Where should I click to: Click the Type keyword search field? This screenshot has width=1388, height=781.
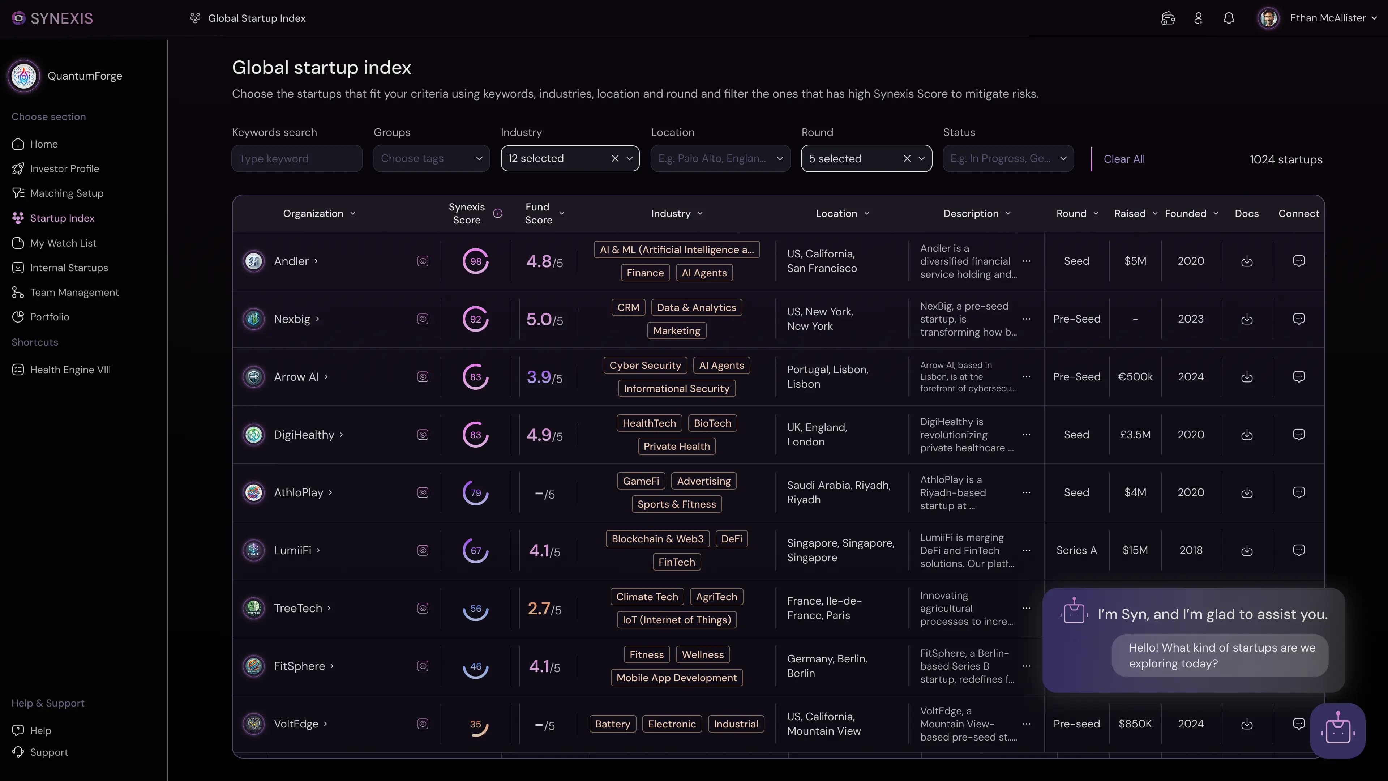297,158
